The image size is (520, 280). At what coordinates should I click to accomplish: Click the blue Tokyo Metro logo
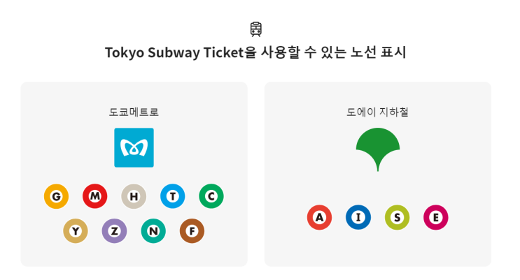(x=134, y=147)
